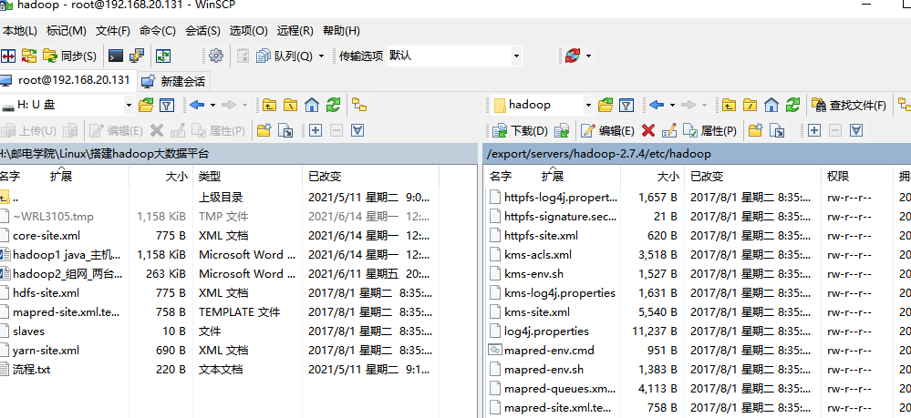
Task: Click the remote panel open directory icon
Action: (606, 105)
